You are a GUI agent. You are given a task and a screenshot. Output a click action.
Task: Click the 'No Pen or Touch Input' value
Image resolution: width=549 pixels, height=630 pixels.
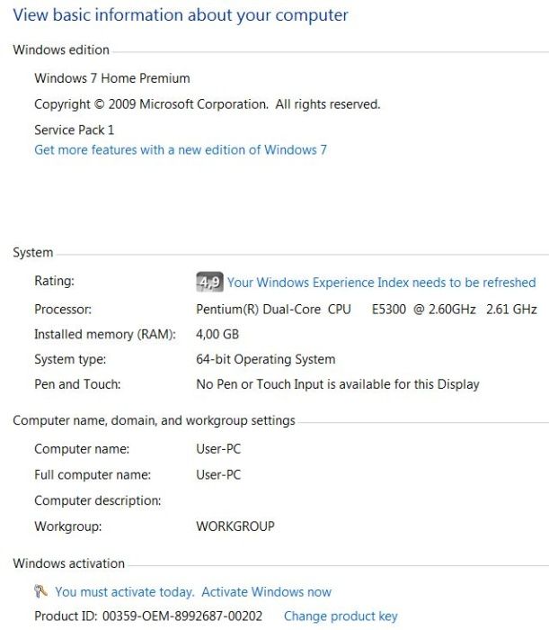(338, 384)
